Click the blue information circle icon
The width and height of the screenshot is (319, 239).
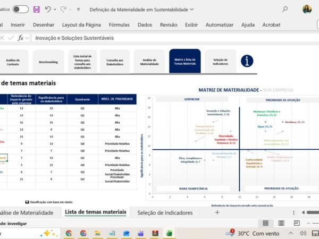pyautogui.click(x=247, y=61)
